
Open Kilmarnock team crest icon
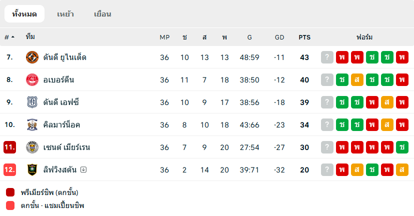tap(32, 124)
